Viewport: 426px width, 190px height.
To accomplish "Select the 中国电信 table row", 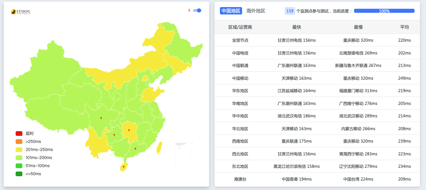I will pos(317,53).
